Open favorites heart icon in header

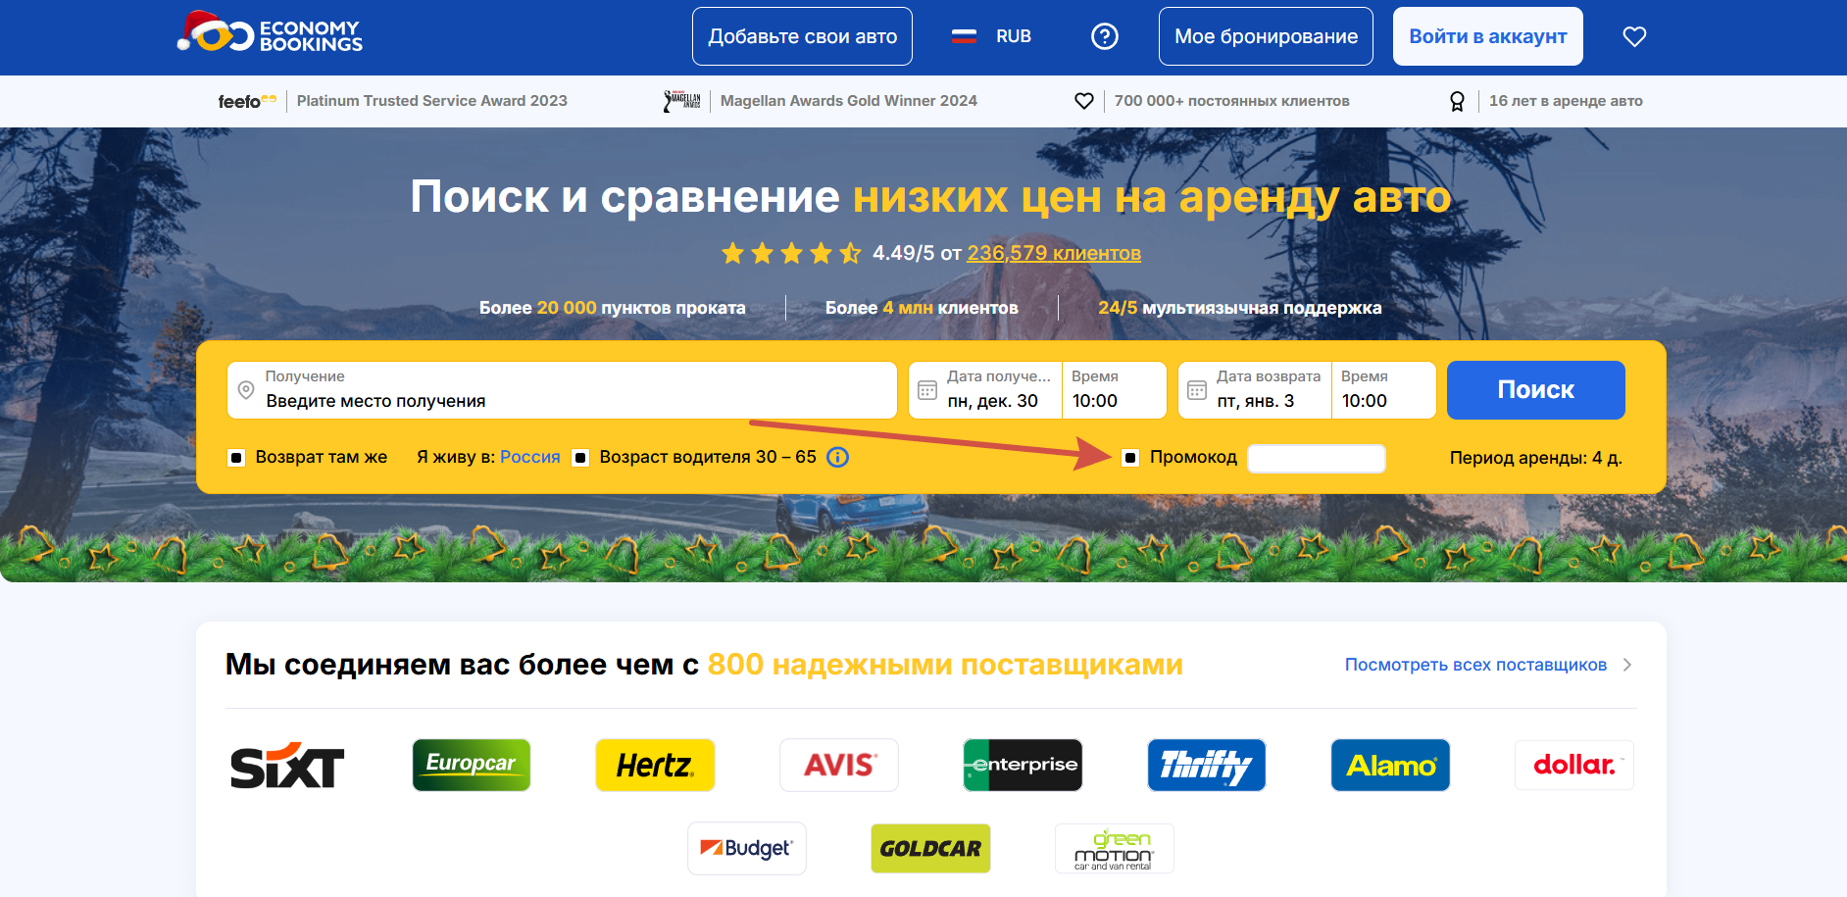(x=1634, y=36)
